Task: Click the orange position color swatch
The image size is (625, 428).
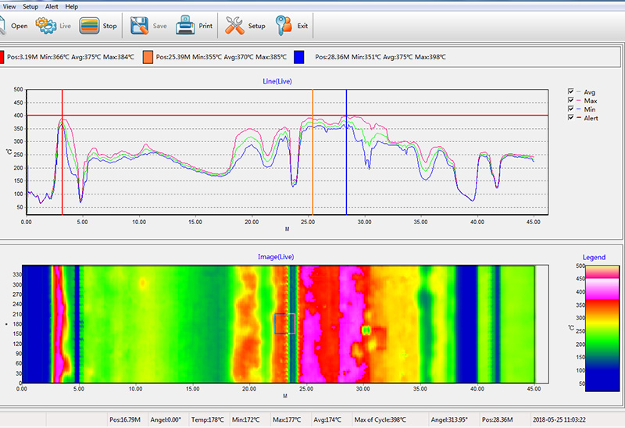Action: pos(148,57)
